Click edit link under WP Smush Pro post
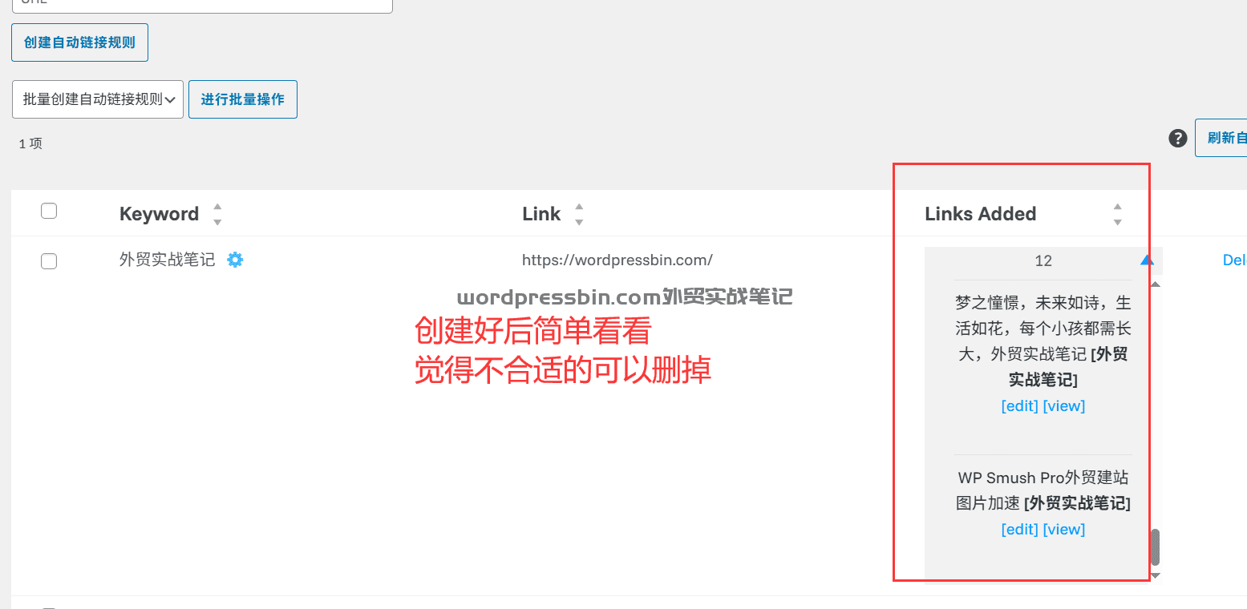 pyautogui.click(x=1020, y=529)
